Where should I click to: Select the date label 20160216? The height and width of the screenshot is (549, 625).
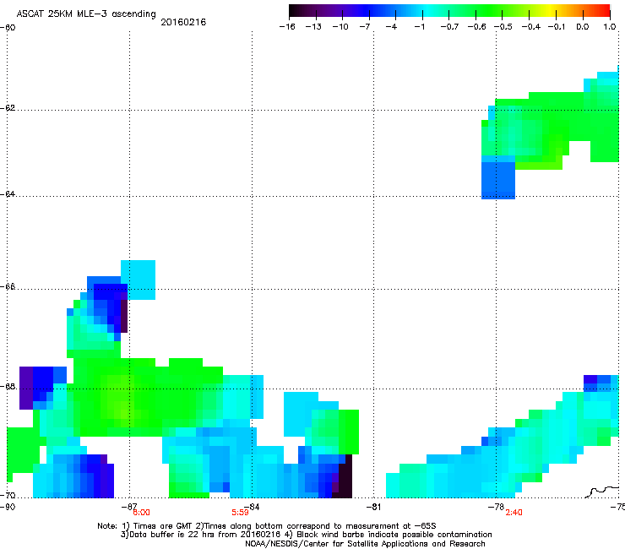tap(183, 22)
